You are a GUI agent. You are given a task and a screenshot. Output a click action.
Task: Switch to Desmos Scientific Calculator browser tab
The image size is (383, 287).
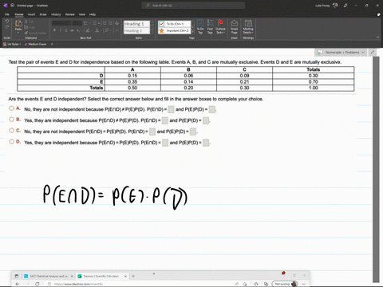coord(102,276)
